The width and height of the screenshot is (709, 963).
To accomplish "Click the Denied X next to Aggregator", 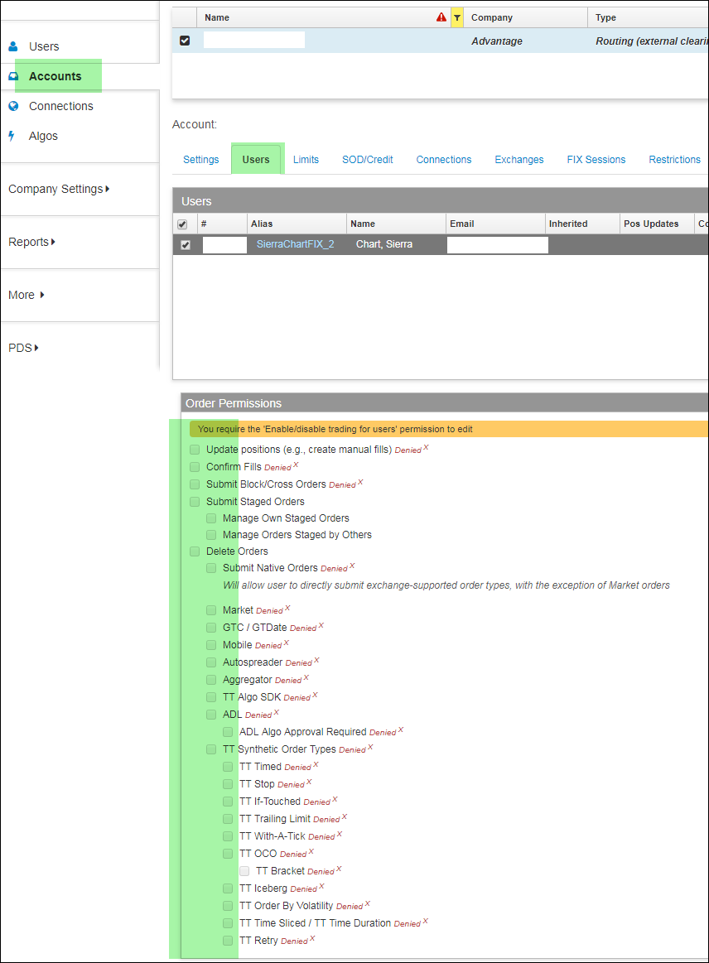I will 292,680.
